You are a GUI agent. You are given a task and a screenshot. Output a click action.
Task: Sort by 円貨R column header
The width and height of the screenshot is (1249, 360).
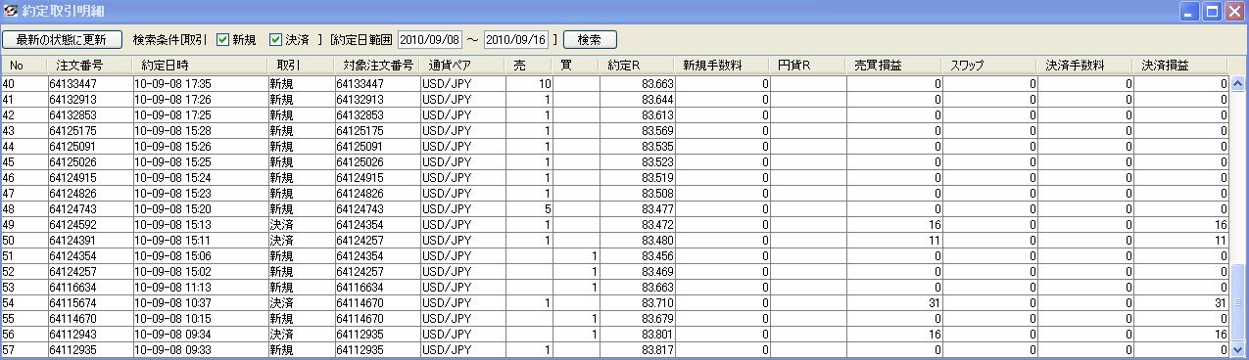pyautogui.click(x=808, y=66)
